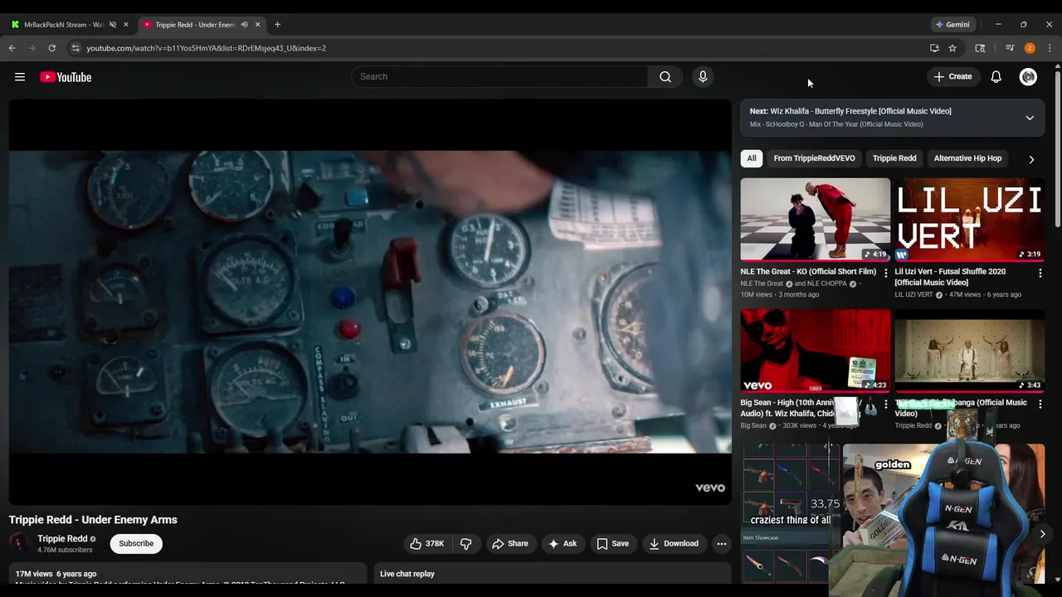Click the Create button
1062x597 pixels.
coord(952,77)
